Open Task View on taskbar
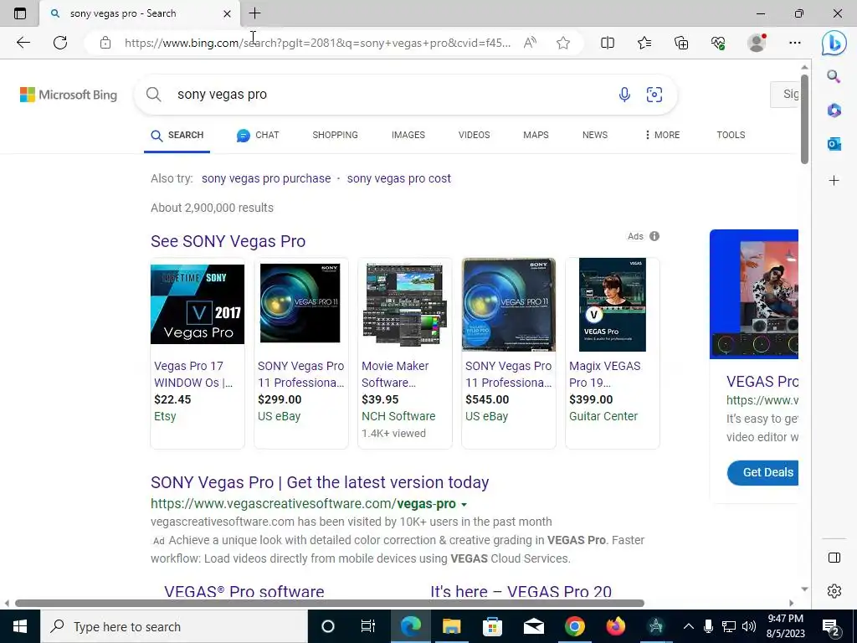This screenshot has height=643, width=857. tap(368, 626)
